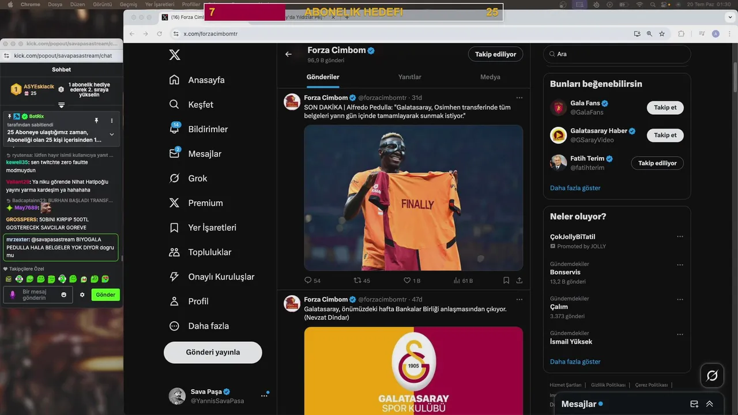Click Daha fazla göster under trends
This screenshot has width=738, height=415.
point(575,361)
